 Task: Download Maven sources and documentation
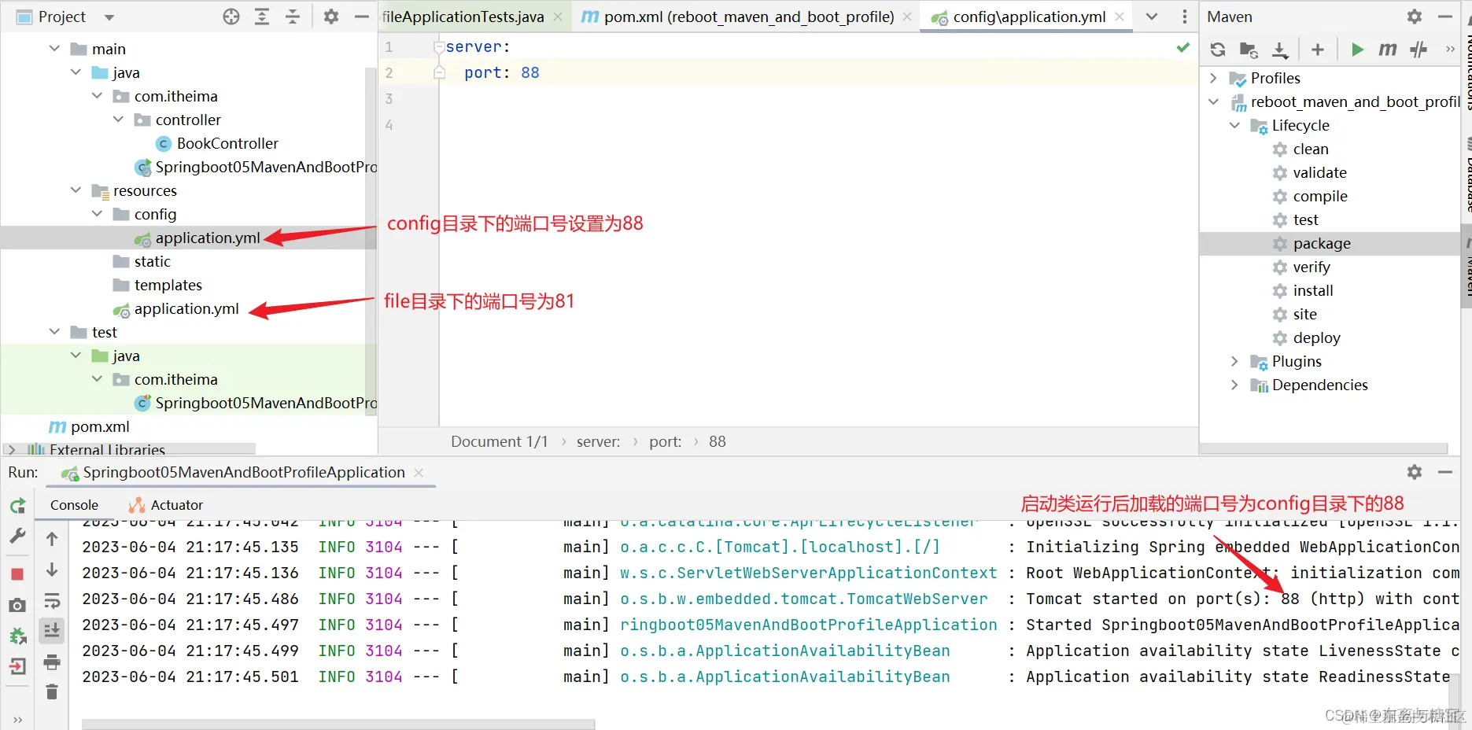(x=1280, y=50)
